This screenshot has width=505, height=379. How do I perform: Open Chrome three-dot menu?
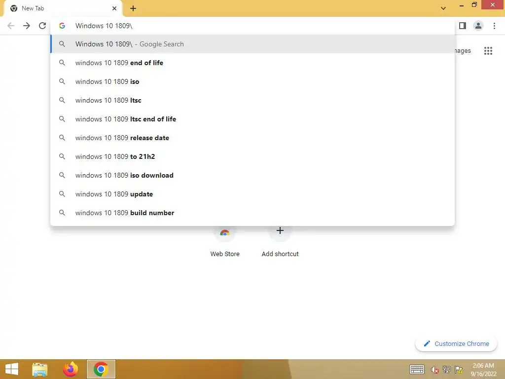pyautogui.click(x=494, y=26)
